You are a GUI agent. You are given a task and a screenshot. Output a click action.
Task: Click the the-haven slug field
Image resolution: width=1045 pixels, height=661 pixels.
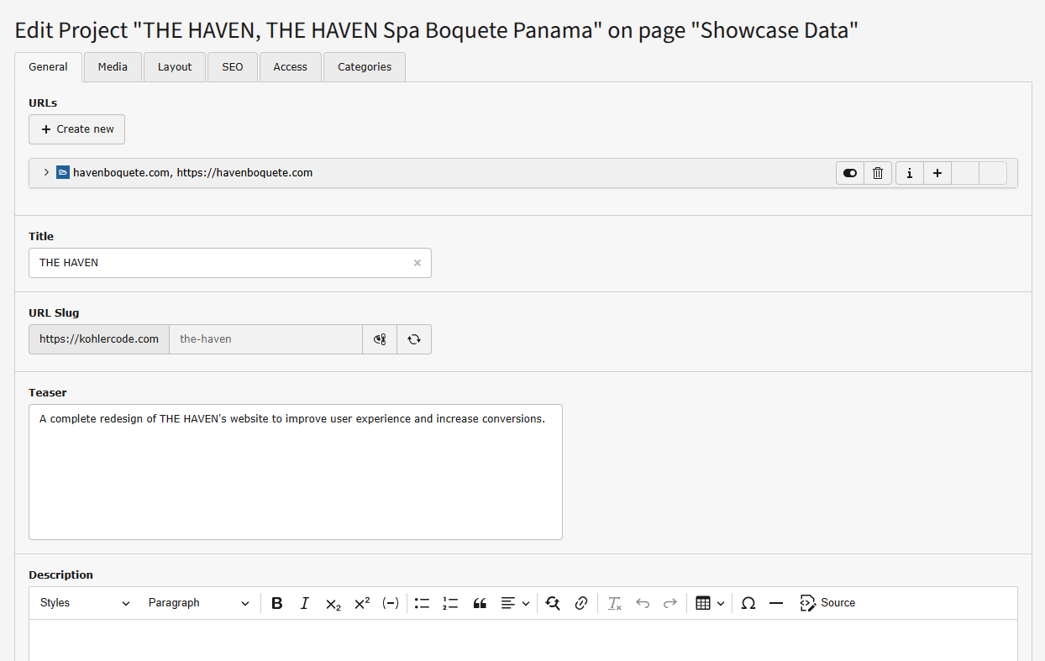point(265,339)
